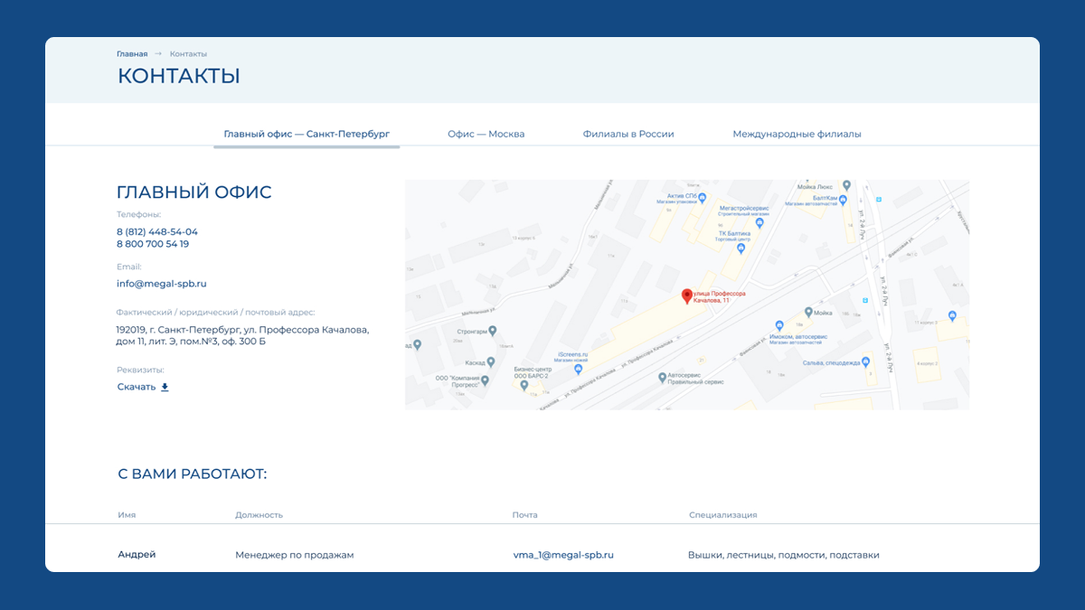Click the БалтКам auto parts marker
This screenshot has width=1085, height=610.
coord(843,199)
